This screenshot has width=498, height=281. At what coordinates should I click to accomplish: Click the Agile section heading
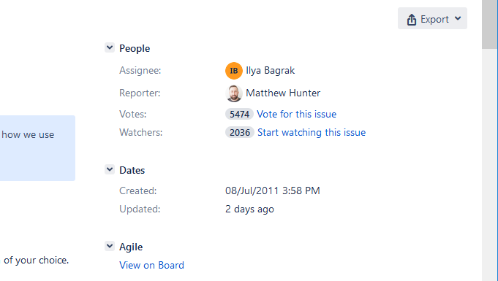pyautogui.click(x=131, y=247)
